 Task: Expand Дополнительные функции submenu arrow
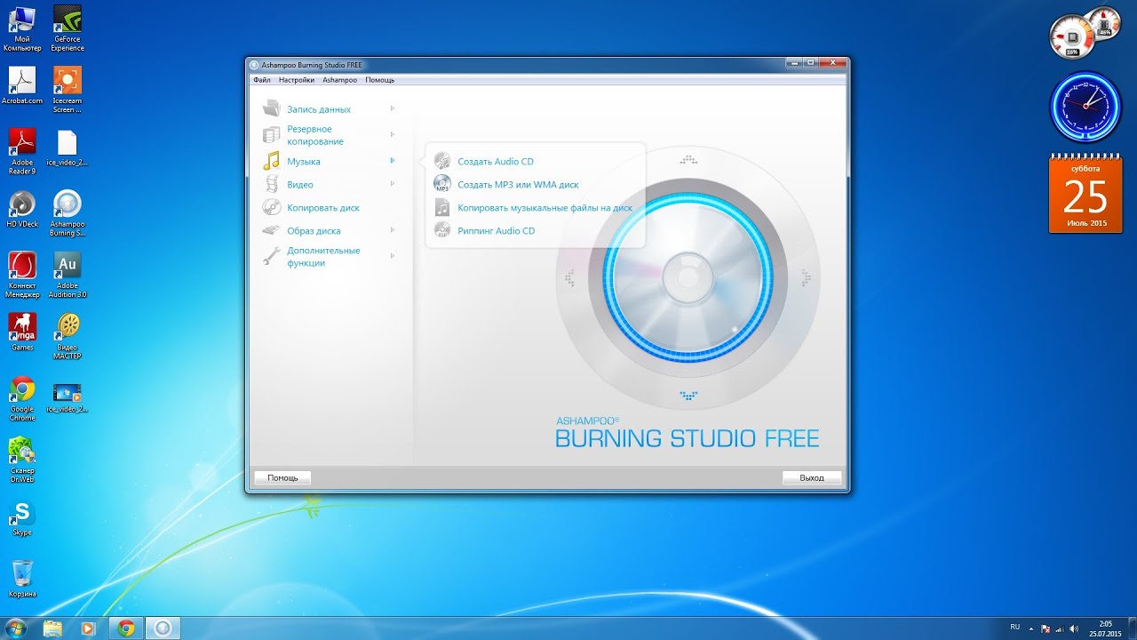[x=392, y=256]
